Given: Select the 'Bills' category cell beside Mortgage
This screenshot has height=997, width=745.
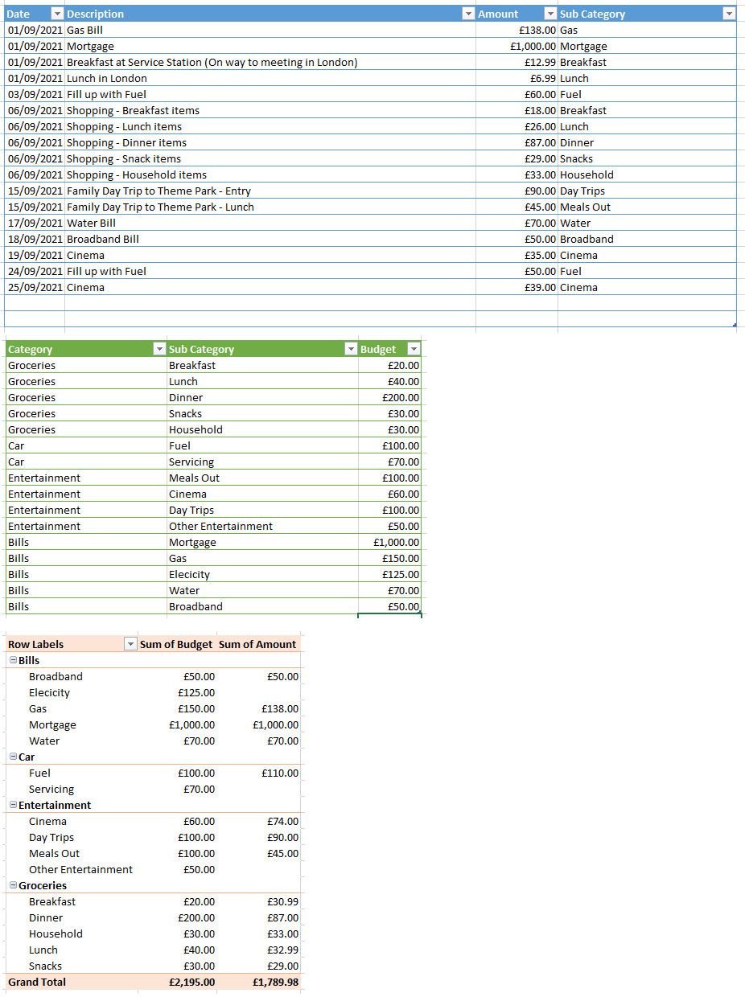Looking at the screenshot, I should (x=85, y=542).
